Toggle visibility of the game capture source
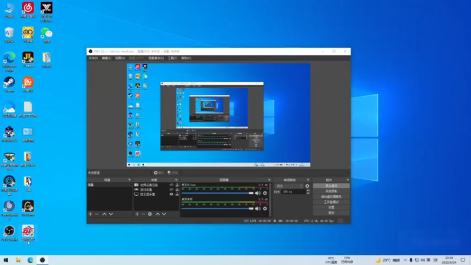Image resolution: width=471 pixels, height=265 pixels. 171,190
